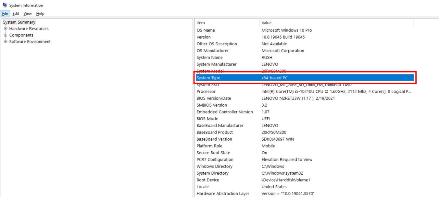Viewport: 439px width, 197px height.
Task: Select the Secure Boot State row
Action: (x=304, y=153)
